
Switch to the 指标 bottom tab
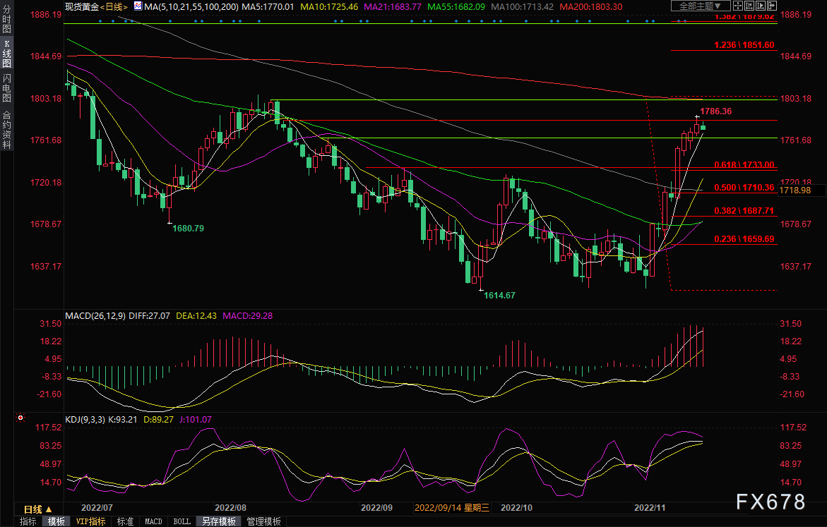(x=28, y=521)
